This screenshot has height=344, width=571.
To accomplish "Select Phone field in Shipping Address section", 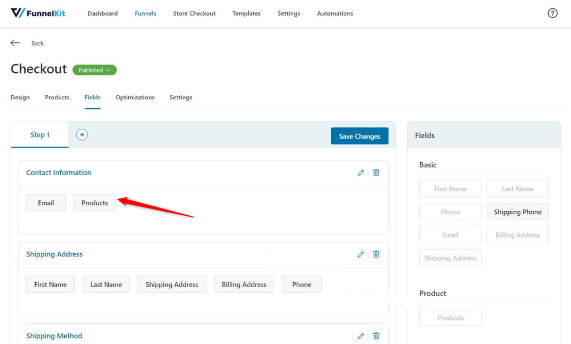I will click(x=302, y=284).
